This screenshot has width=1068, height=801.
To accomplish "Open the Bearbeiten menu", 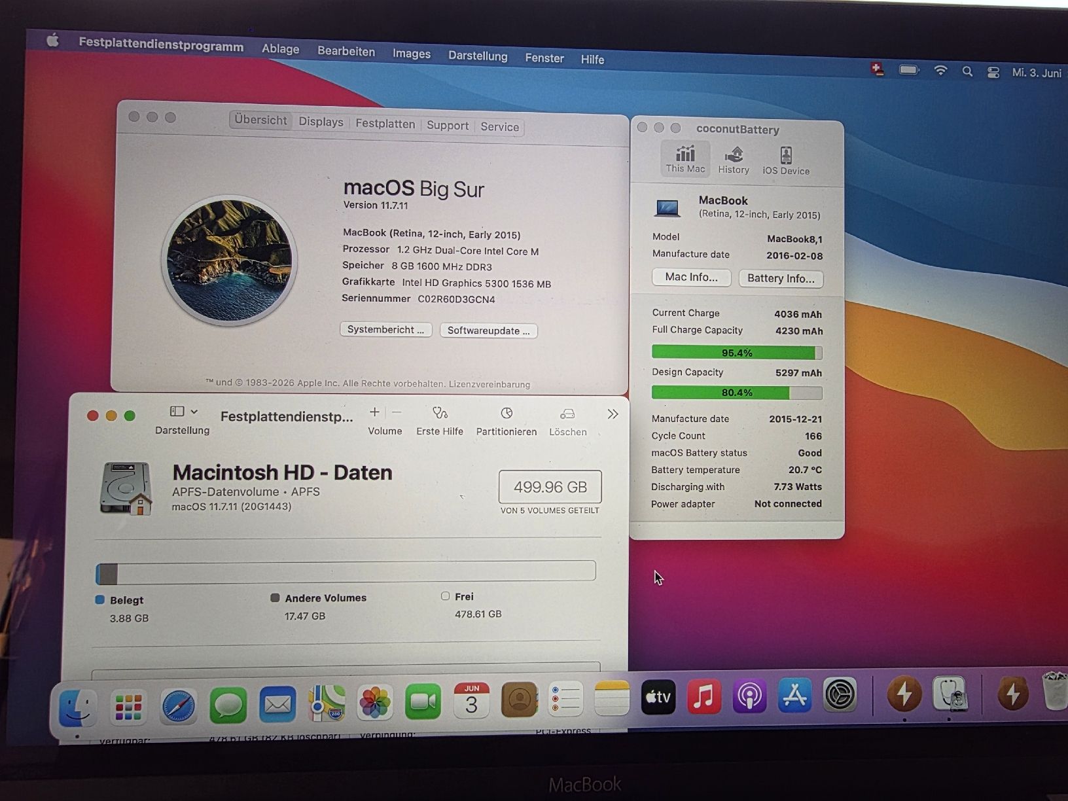I will (x=346, y=52).
